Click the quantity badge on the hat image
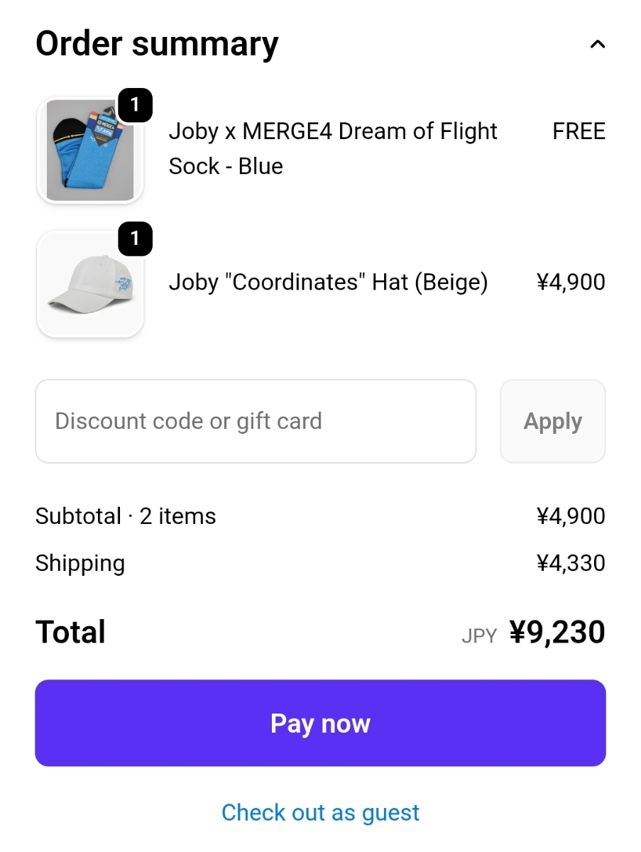 135,239
